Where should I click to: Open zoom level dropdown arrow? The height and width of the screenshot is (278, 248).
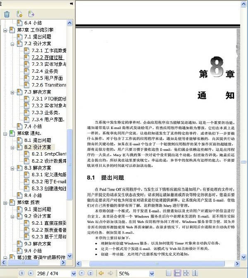coord(152,273)
